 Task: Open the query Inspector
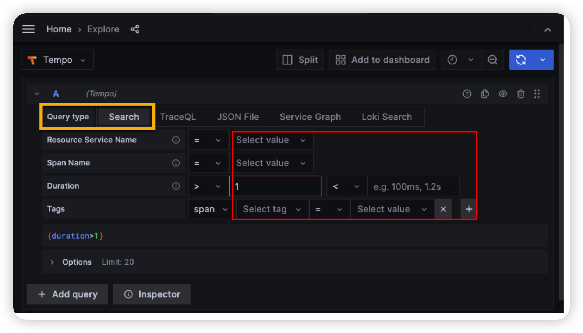(152, 294)
